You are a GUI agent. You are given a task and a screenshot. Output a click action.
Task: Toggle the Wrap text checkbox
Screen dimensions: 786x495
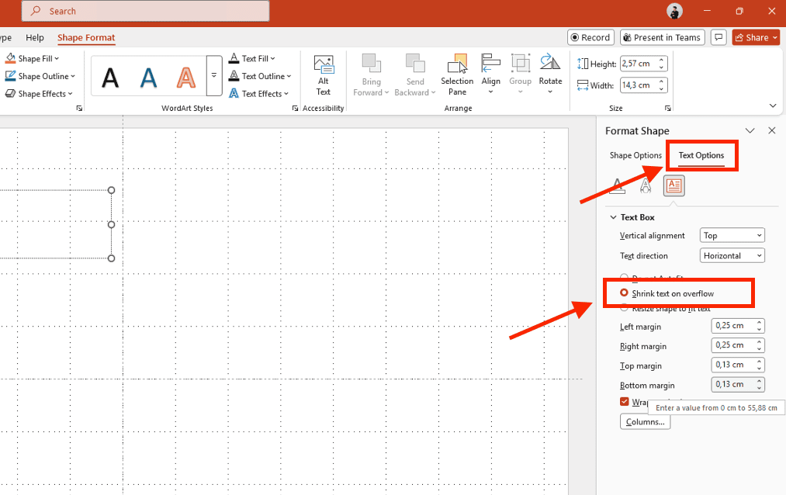coord(625,401)
